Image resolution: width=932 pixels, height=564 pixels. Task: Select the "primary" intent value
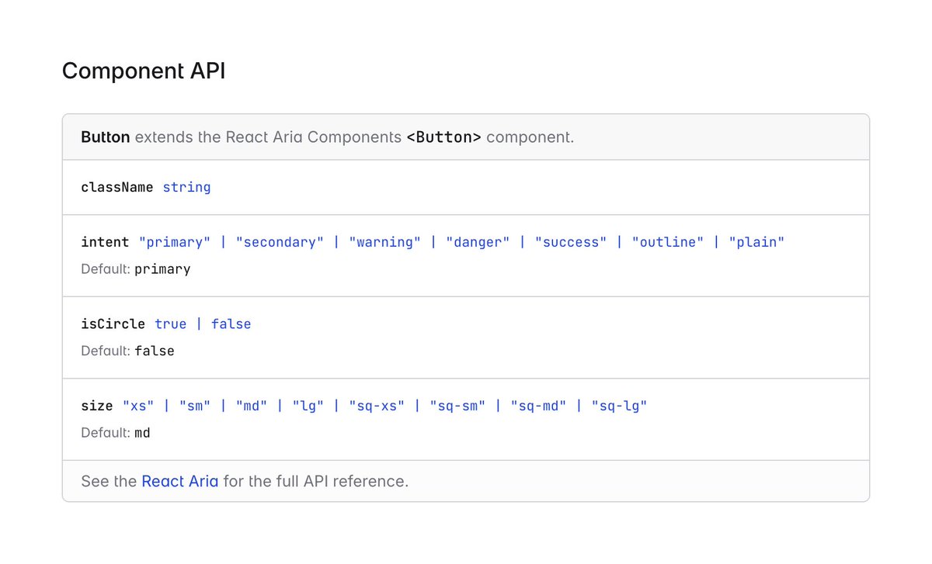click(175, 242)
